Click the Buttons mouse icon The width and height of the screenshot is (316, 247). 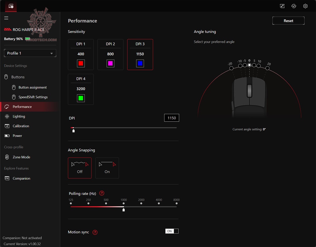tap(6, 77)
